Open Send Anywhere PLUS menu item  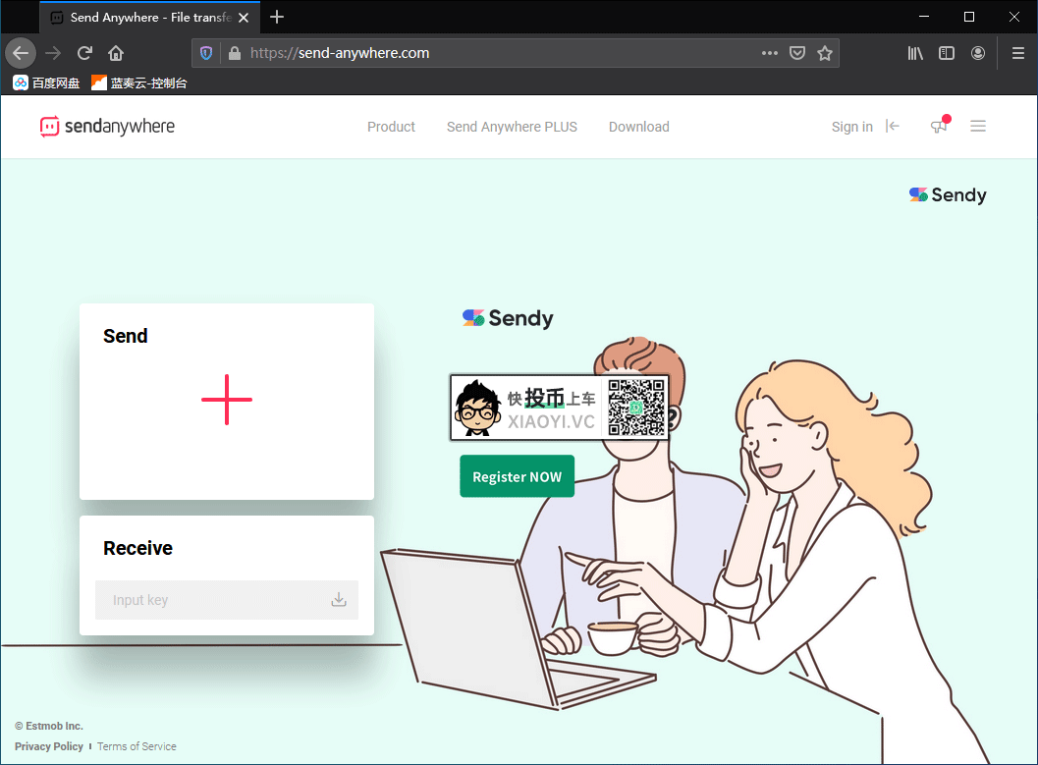512,127
